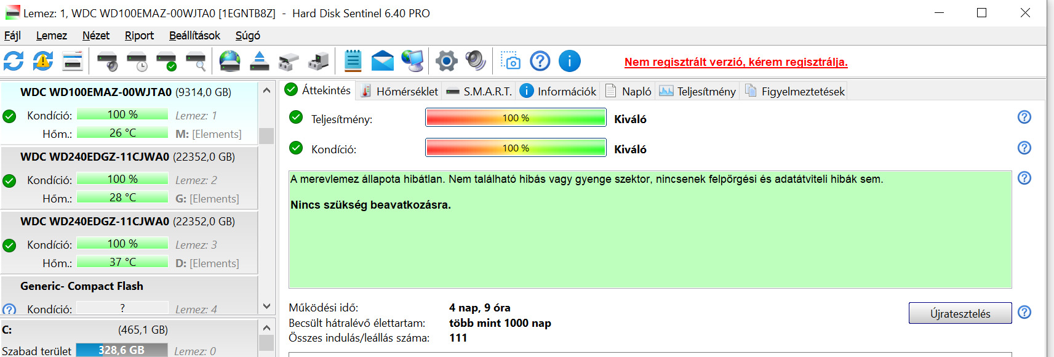Select WDC WD240EDGZ disk labeled Lemez: 2
The width and height of the screenshot is (1054, 357).
pos(129,178)
